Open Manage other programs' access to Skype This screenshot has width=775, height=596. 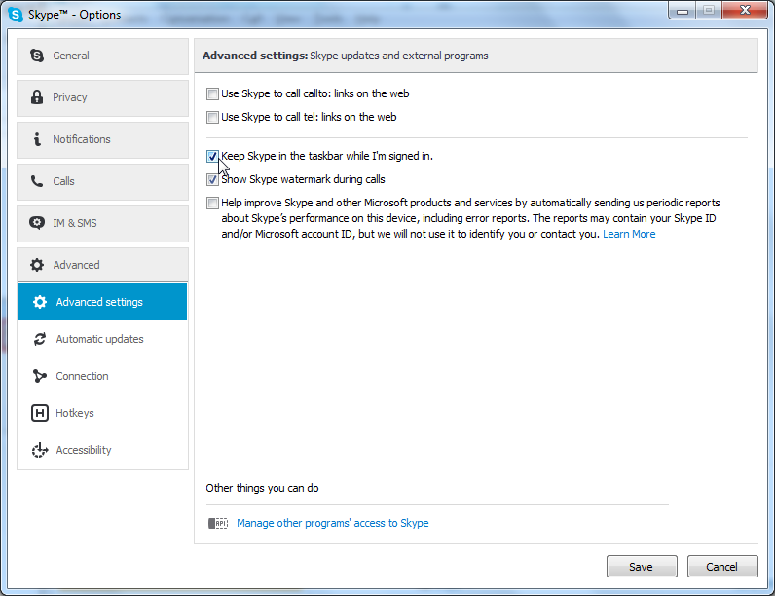click(x=332, y=523)
